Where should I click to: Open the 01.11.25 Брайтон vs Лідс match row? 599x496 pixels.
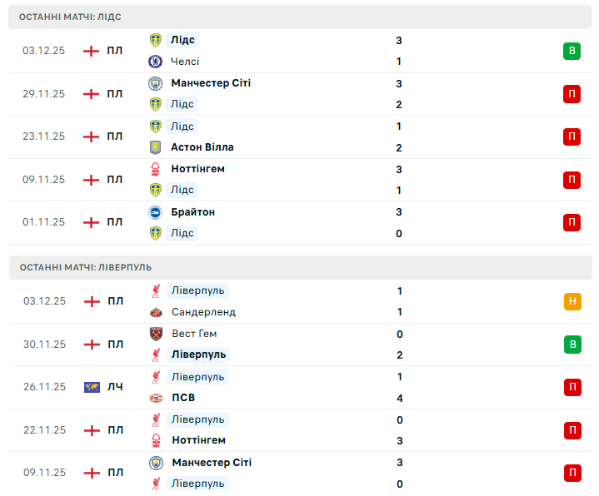300,222
